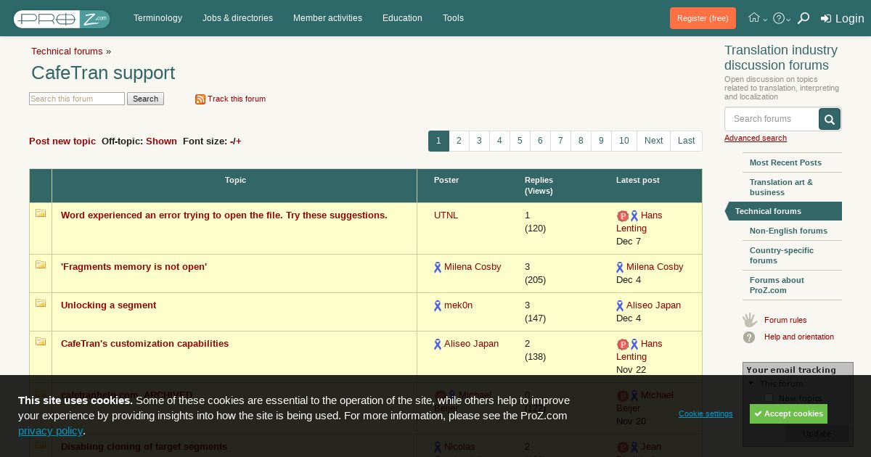Open topic 'Fragments memory is not open'
This screenshot has width=871, height=457.
(134, 267)
